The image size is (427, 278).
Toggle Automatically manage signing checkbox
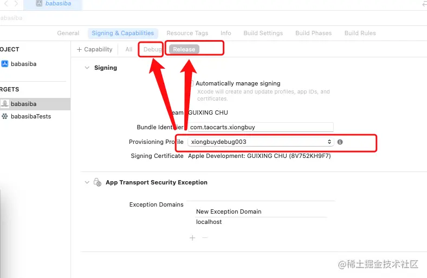pos(191,83)
